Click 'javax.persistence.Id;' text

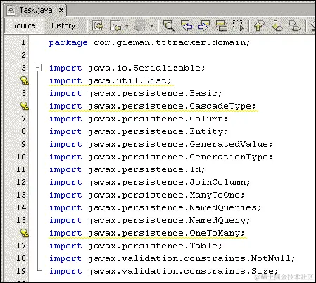tap(146, 169)
